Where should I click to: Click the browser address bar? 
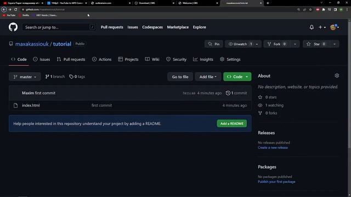tap(157, 10)
